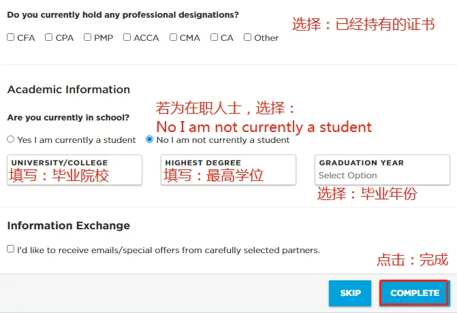The image size is (457, 313).
Task: Click the 'Academic Information' heading
Action: (x=68, y=89)
